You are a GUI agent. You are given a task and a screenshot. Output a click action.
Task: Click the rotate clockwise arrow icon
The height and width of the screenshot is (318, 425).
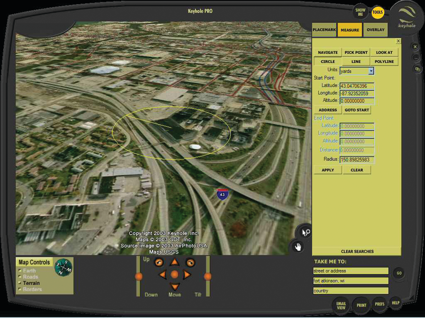pos(190,262)
